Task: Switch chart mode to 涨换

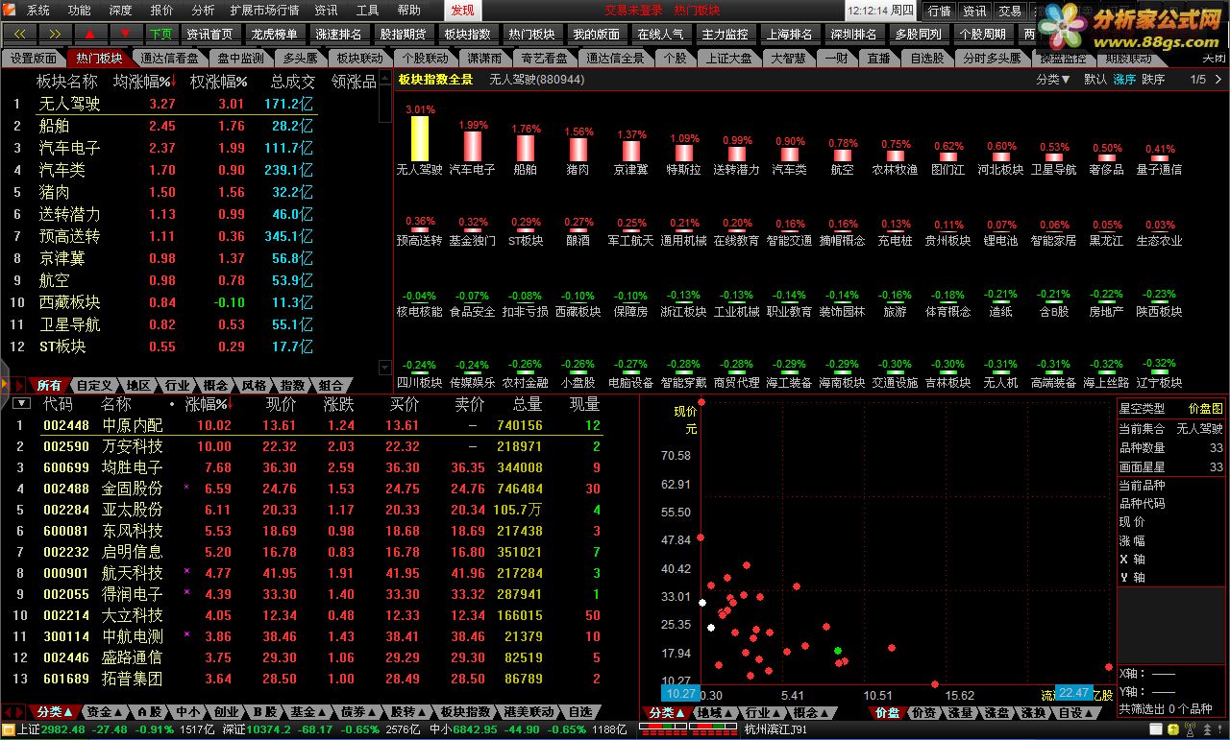Action: (1033, 713)
